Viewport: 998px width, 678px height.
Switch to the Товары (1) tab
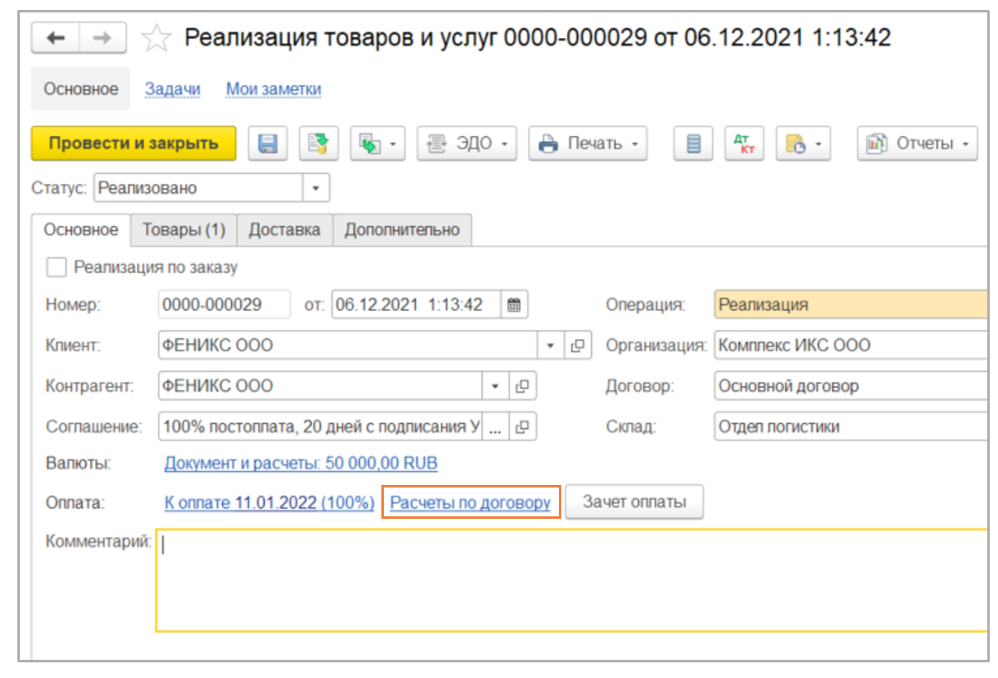pos(184,230)
